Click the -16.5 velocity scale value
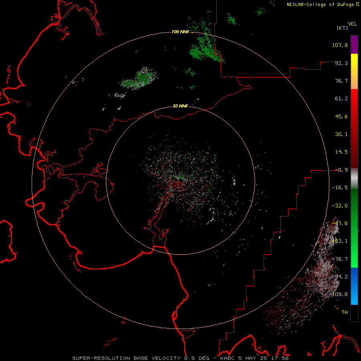 pos(340,188)
